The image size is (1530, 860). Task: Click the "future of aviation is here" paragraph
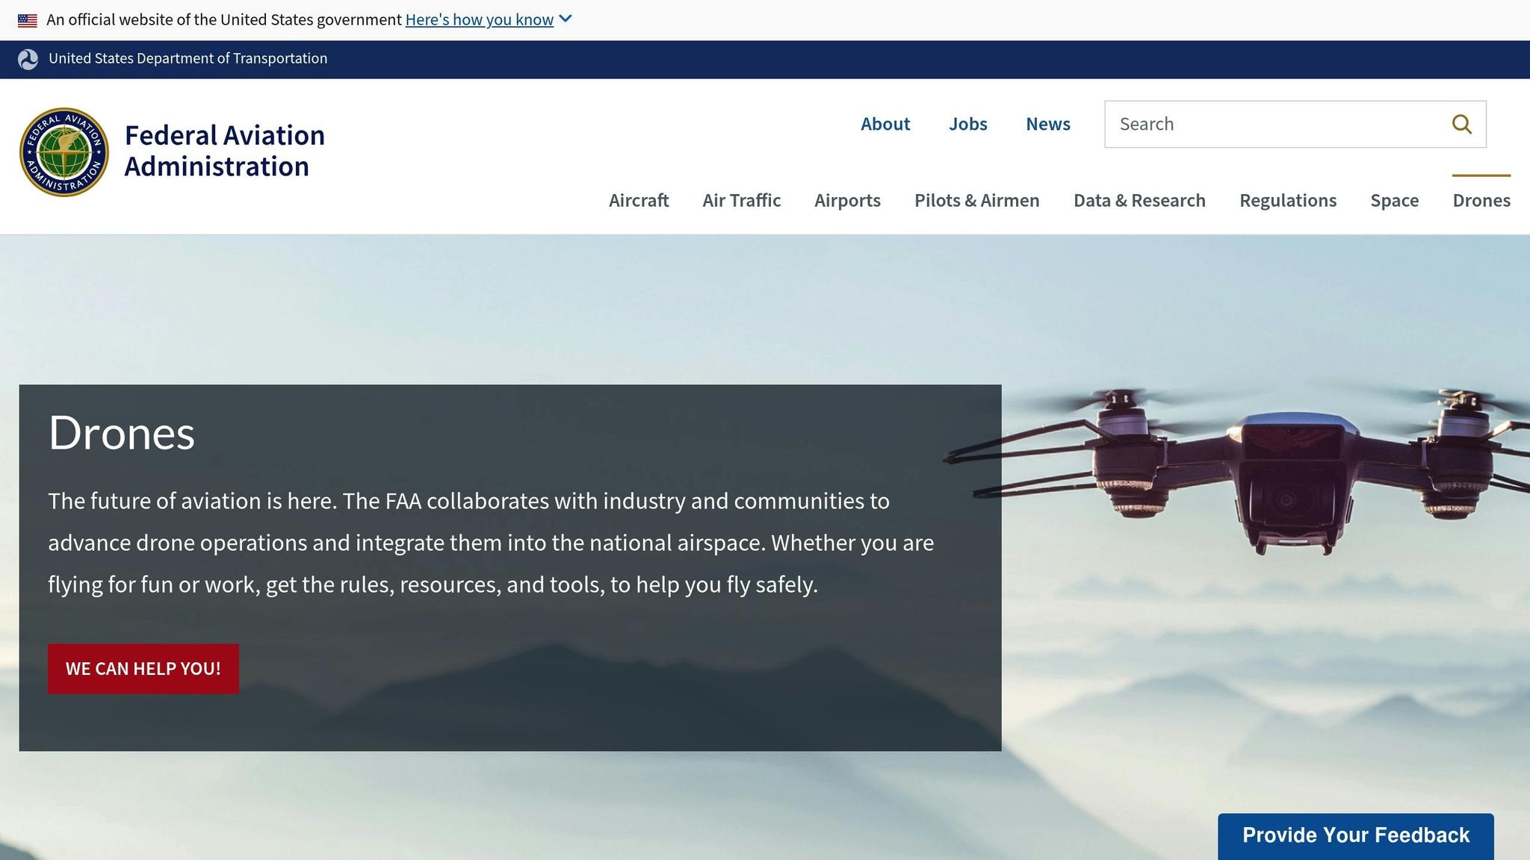[x=491, y=543]
